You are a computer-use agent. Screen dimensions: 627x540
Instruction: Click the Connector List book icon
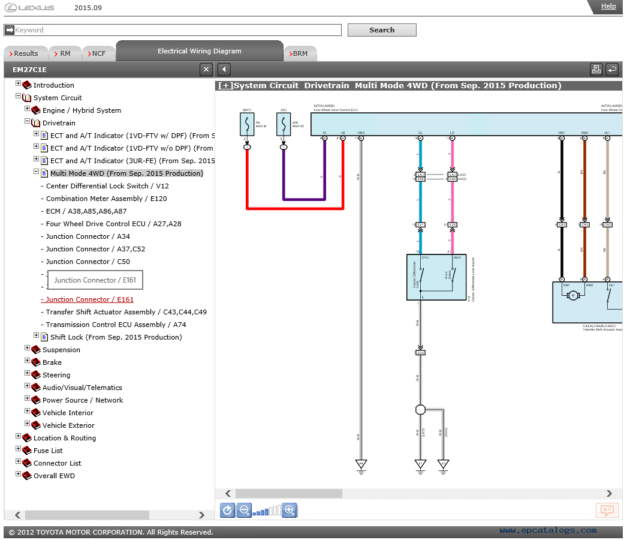pos(27,463)
